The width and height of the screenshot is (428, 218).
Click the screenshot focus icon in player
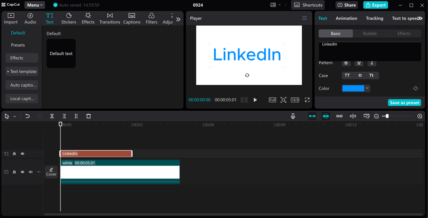coord(284,100)
